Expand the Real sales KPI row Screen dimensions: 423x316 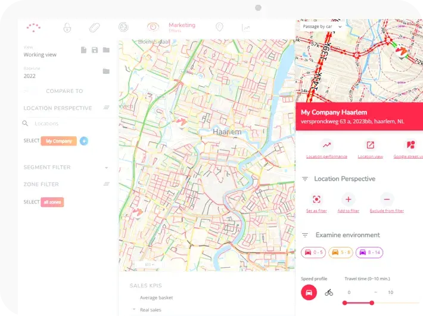[x=134, y=309]
